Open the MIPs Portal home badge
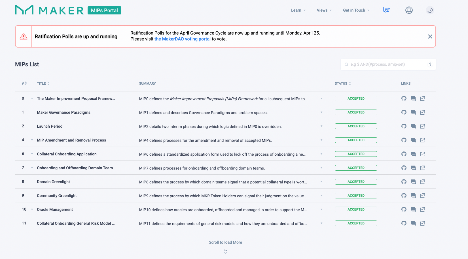 pos(104,10)
